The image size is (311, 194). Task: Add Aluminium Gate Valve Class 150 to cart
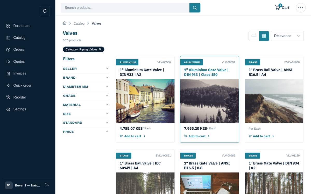pyautogui.click(x=197, y=136)
